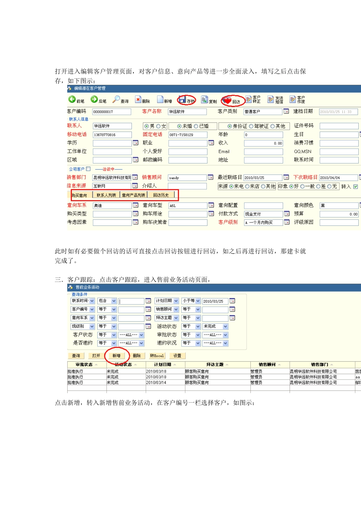361x511 pixels.
Task: Sort by 拜访主题 column header
Action: coord(217,365)
